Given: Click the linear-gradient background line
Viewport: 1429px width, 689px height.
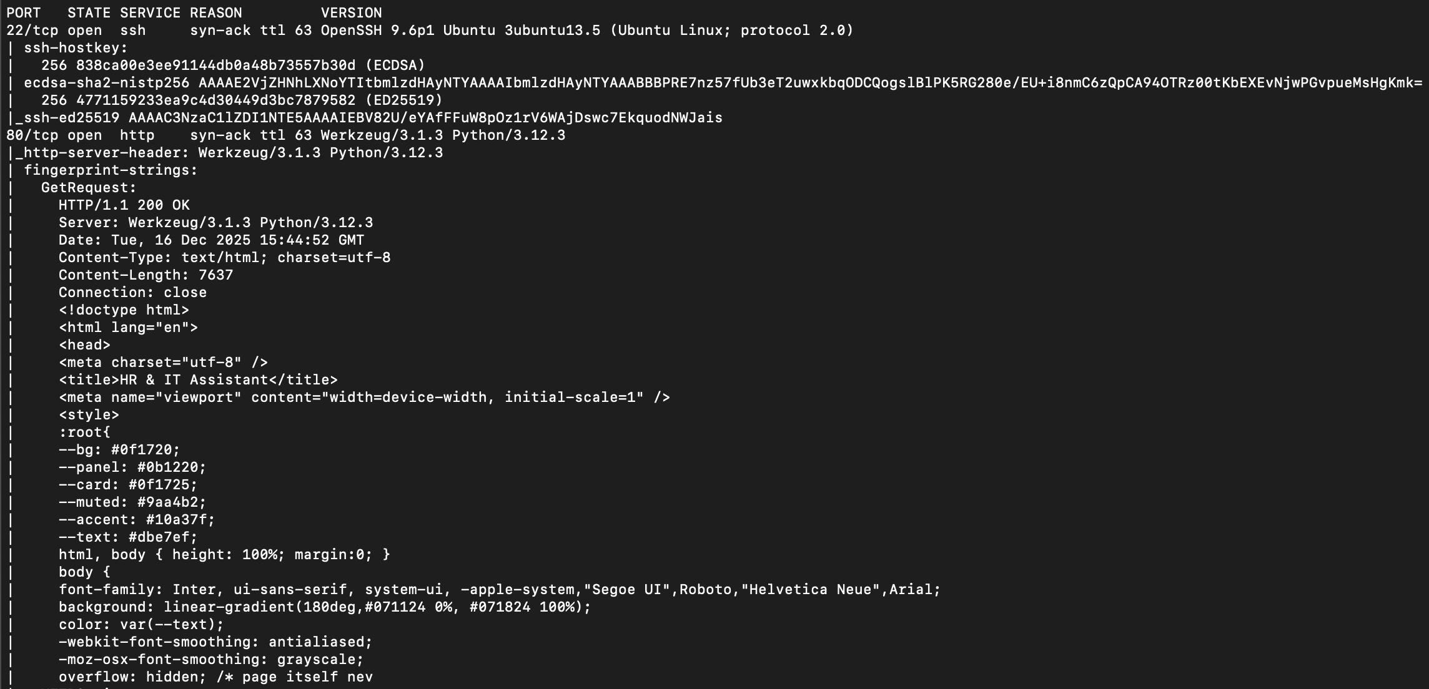Looking at the screenshot, I should (x=324, y=607).
